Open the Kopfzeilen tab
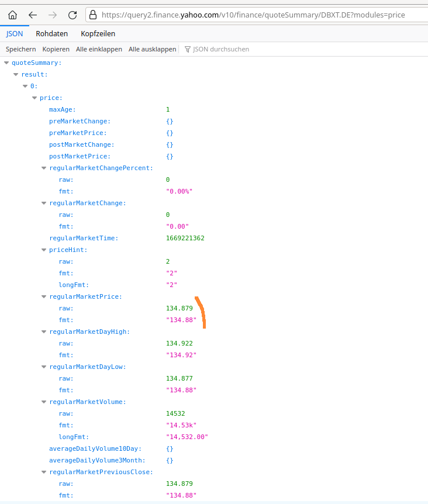Screen dimensions: 428x504 [x=98, y=34]
